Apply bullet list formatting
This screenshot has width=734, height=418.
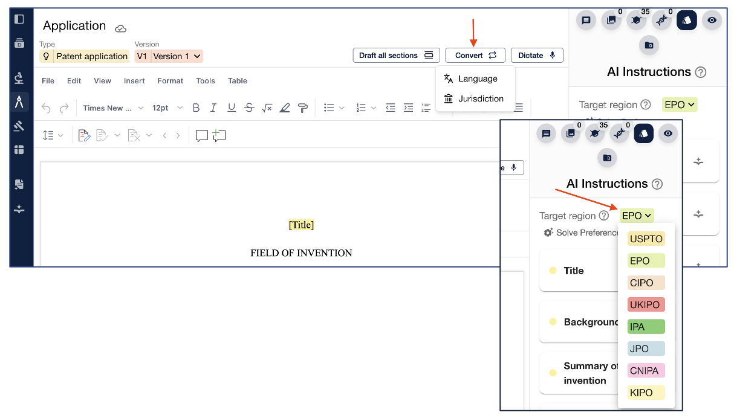[329, 108]
